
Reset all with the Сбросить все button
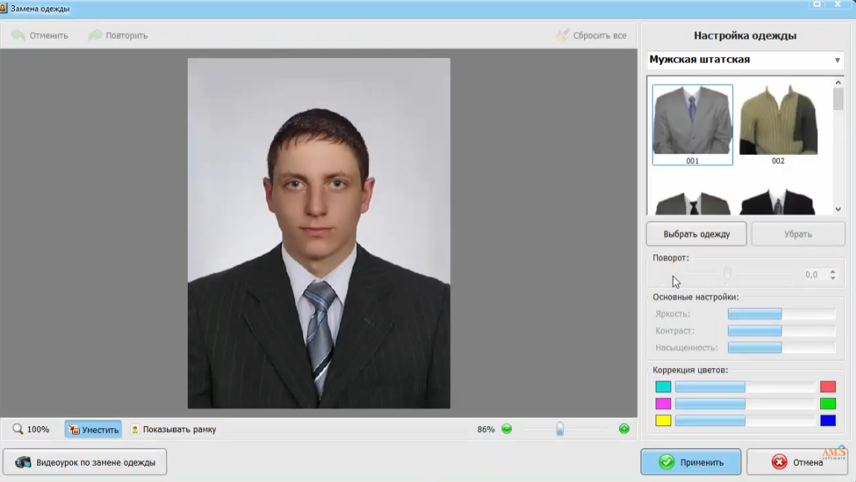592,36
